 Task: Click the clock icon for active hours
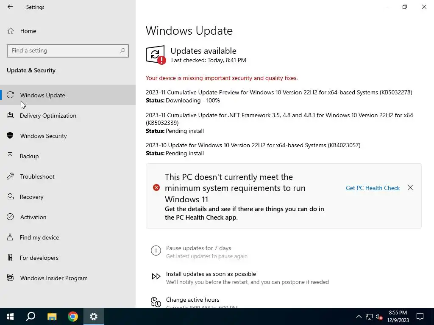point(156,302)
